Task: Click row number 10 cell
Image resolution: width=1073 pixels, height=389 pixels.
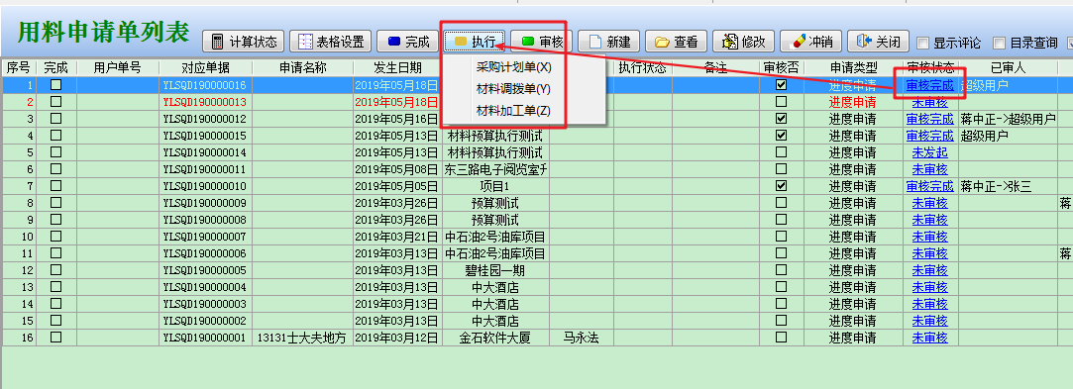Action: (x=19, y=237)
